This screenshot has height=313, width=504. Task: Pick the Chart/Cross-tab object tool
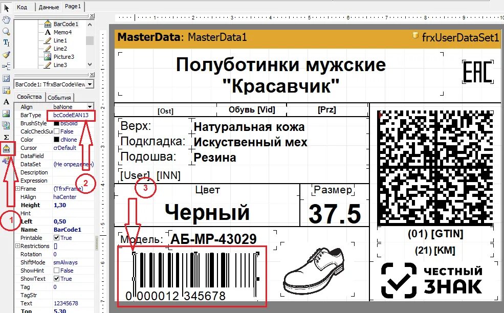coord(7,125)
